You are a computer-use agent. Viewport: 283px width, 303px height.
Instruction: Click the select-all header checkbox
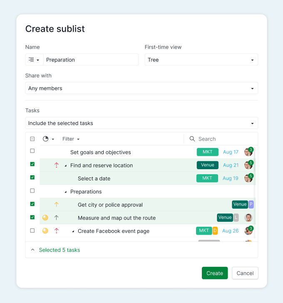[x=32, y=139]
